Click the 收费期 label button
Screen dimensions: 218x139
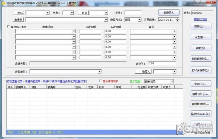(x=19, y=20)
